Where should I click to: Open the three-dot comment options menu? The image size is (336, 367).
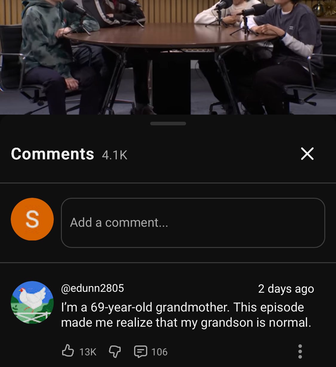[x=300, y=351]
